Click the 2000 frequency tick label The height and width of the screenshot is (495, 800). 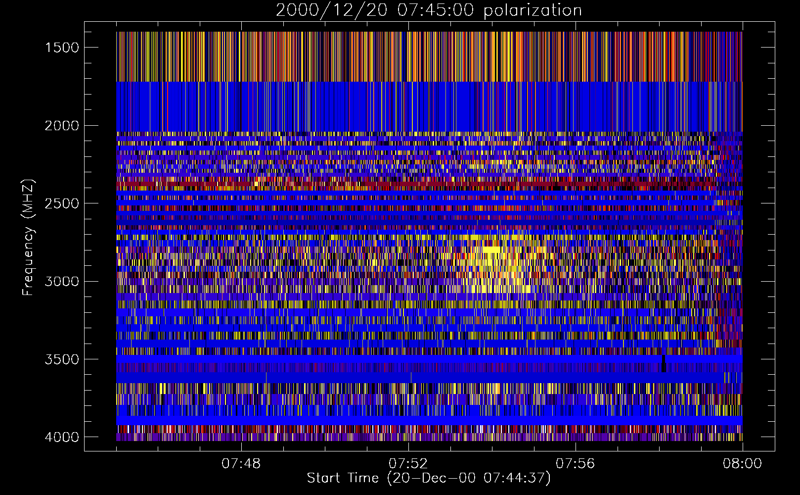point(62,126)
